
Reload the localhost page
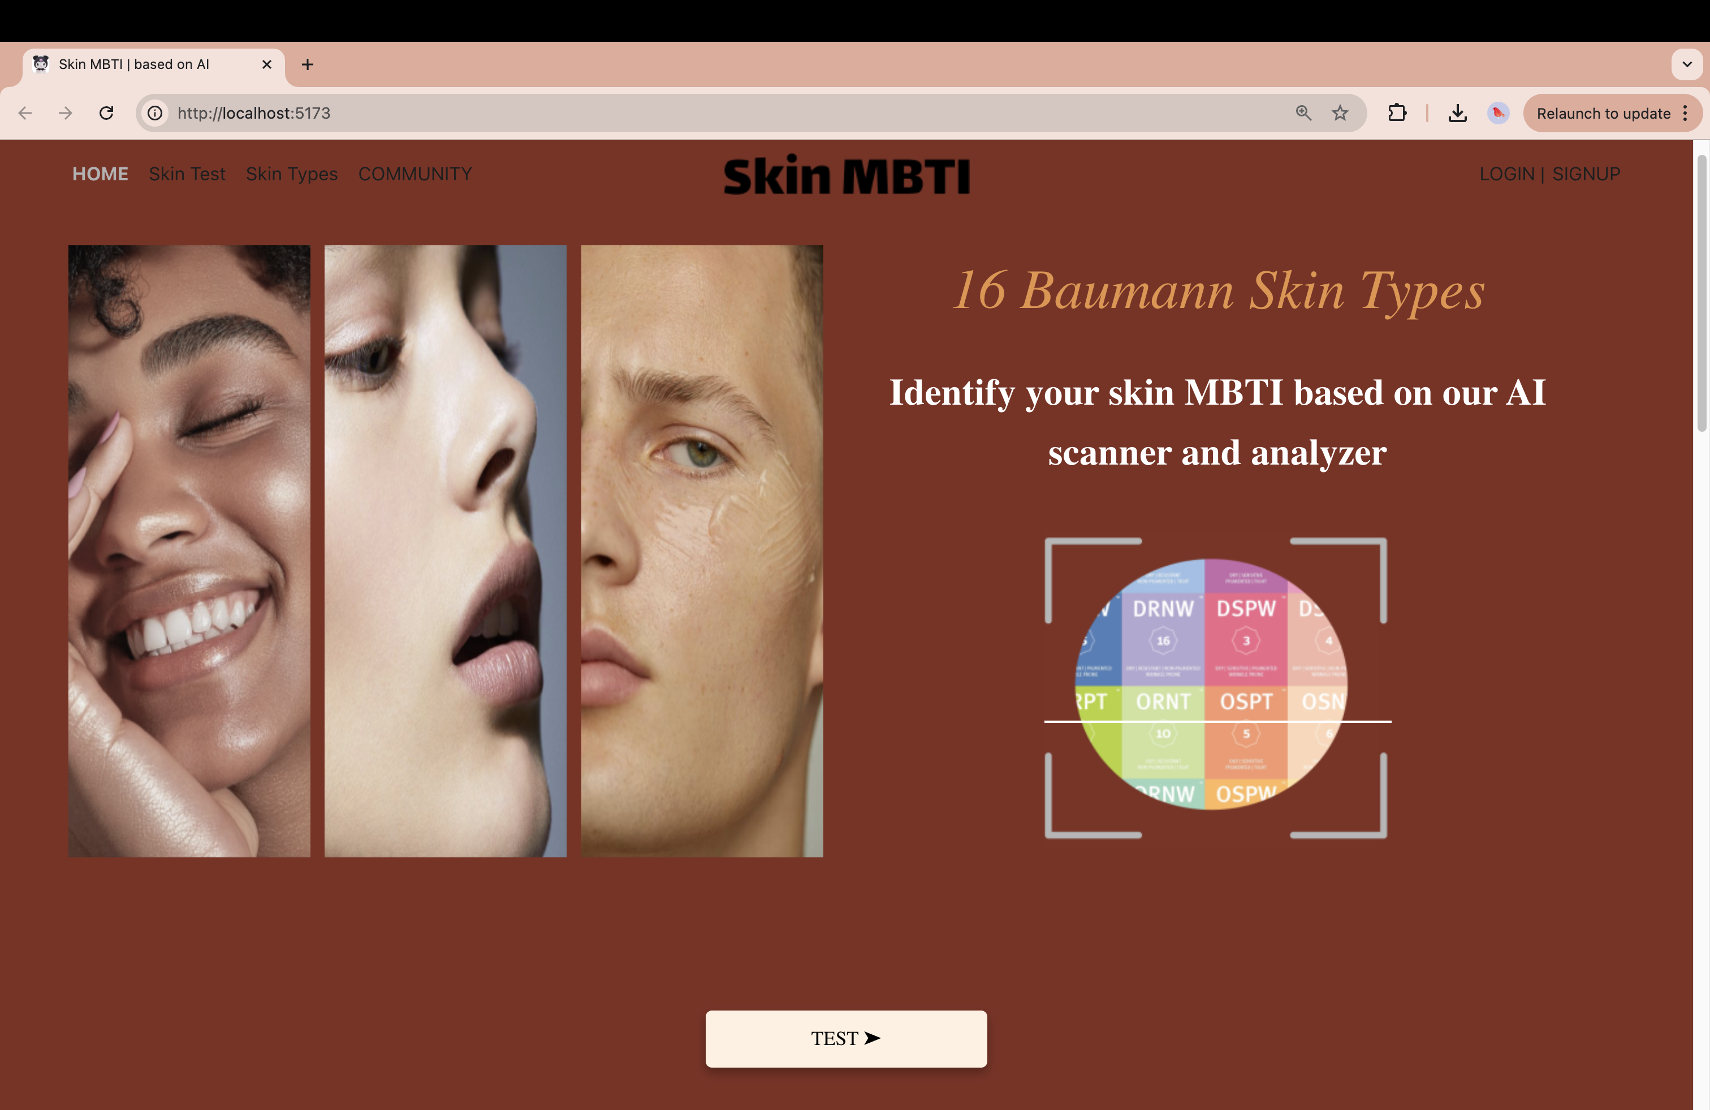[106, 112]
